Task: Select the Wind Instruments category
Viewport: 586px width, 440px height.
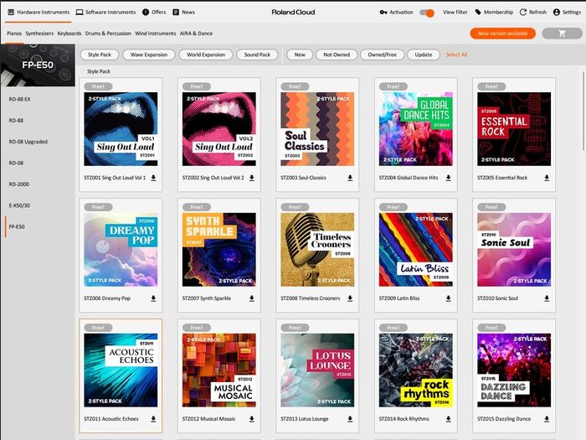Action: [155, 34]
